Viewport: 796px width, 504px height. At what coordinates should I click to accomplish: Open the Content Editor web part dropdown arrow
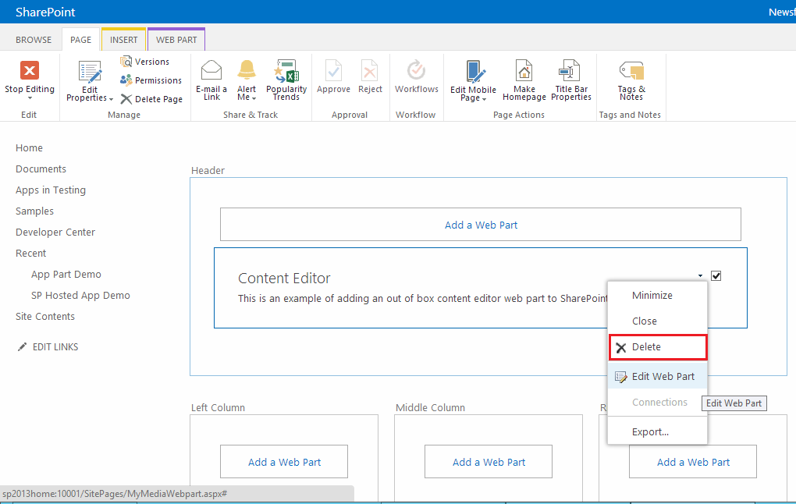700,275
